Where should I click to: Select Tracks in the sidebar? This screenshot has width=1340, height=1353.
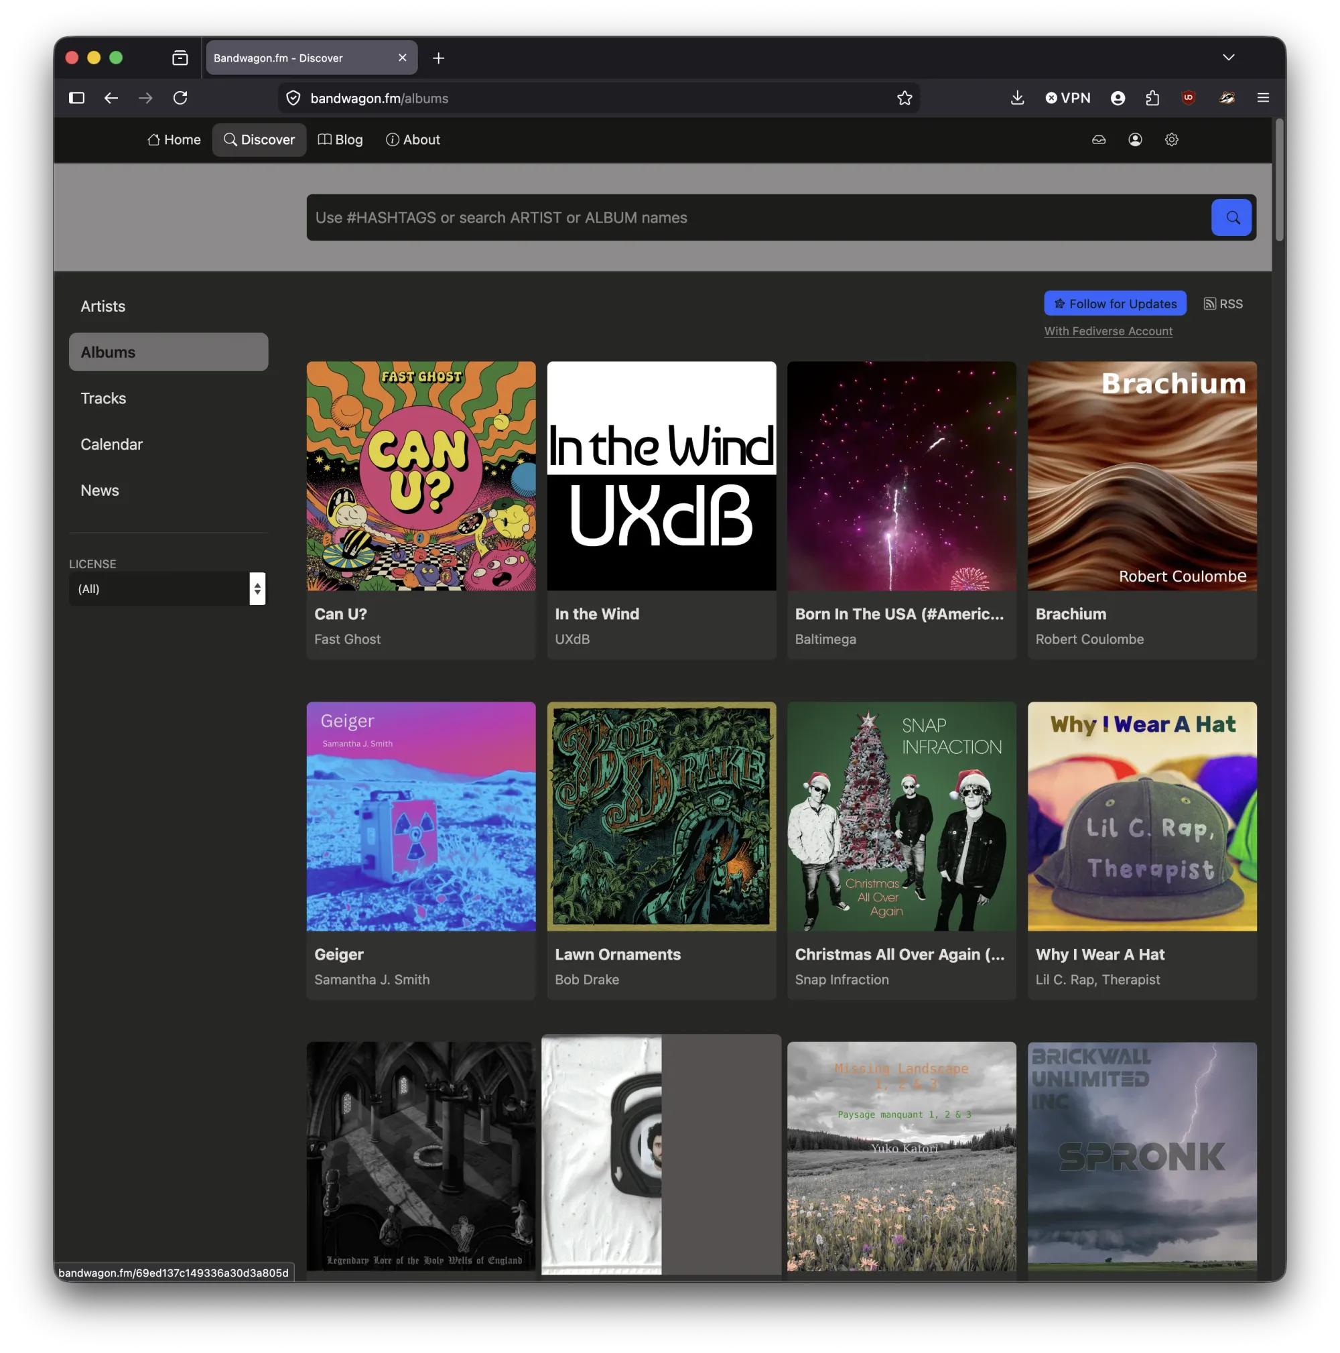(169, 399)
